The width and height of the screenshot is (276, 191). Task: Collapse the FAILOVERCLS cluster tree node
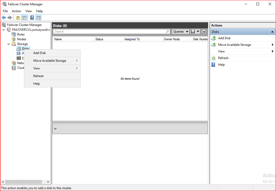pos(4,30)
